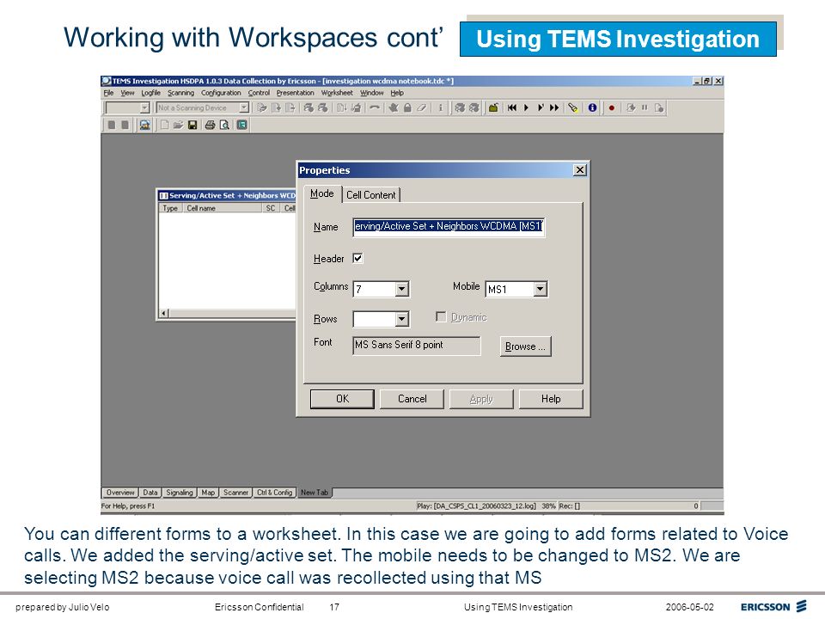This screenshot has width=825, height=619.
Task: Click the Font field showing MS Sans Serif
Action: (417, 346)
